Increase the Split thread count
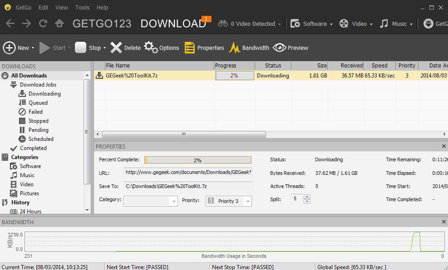 pos(307,197)
